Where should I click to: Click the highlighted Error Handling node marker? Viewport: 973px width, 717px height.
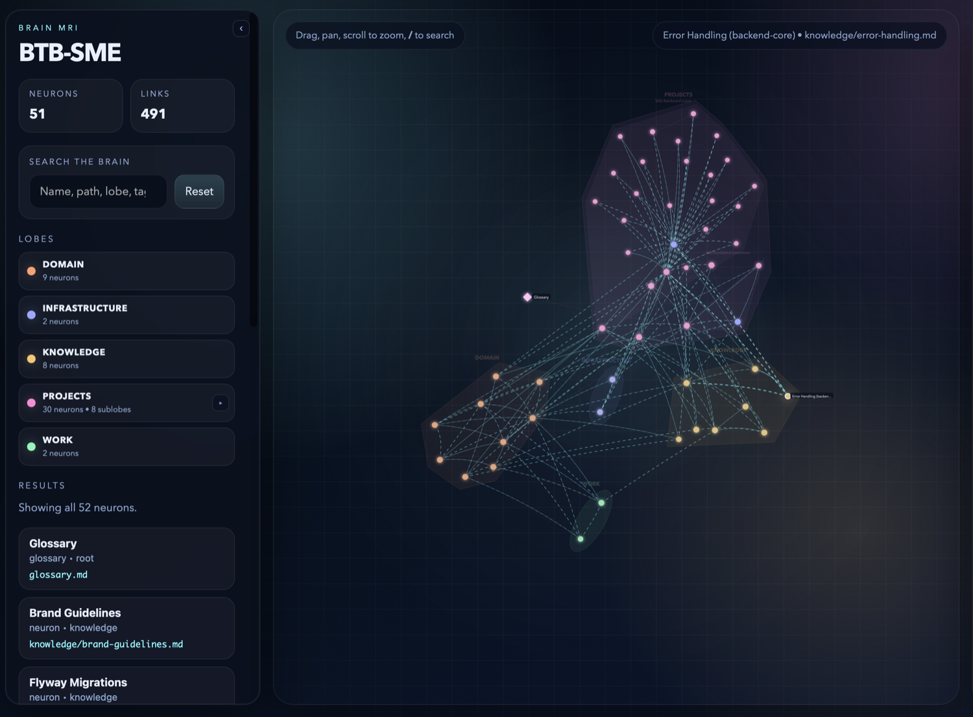pos(787,395)
